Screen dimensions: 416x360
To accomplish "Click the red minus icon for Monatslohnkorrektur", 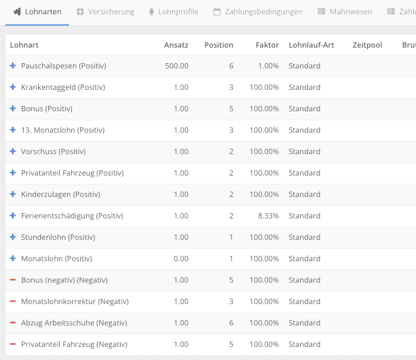I will 12,301.
